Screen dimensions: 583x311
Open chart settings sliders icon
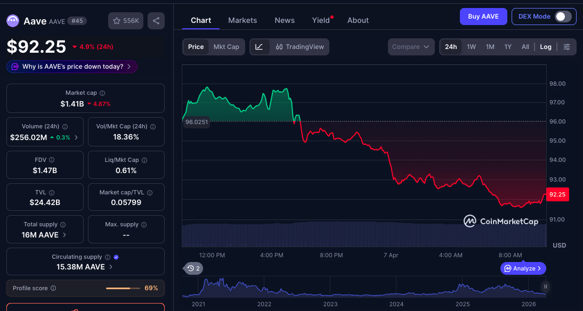click(566, 47)
